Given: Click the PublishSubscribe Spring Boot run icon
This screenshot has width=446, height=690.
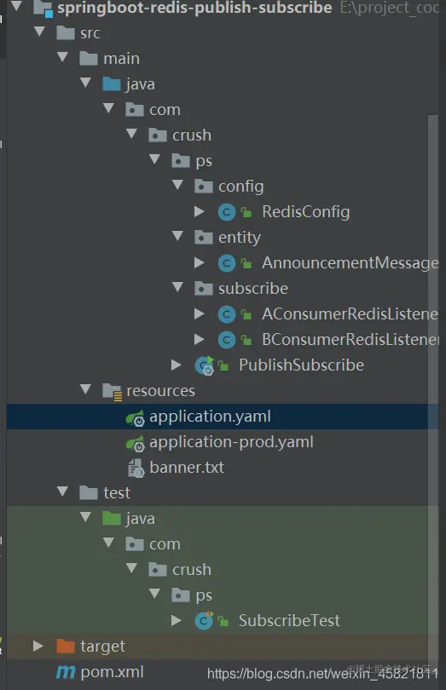Looking at the screenshot, I should (205, 365).
